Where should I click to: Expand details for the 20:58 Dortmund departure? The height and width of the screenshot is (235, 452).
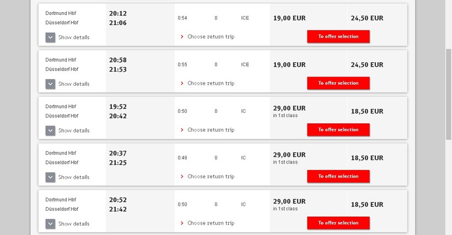click(50, 84)
